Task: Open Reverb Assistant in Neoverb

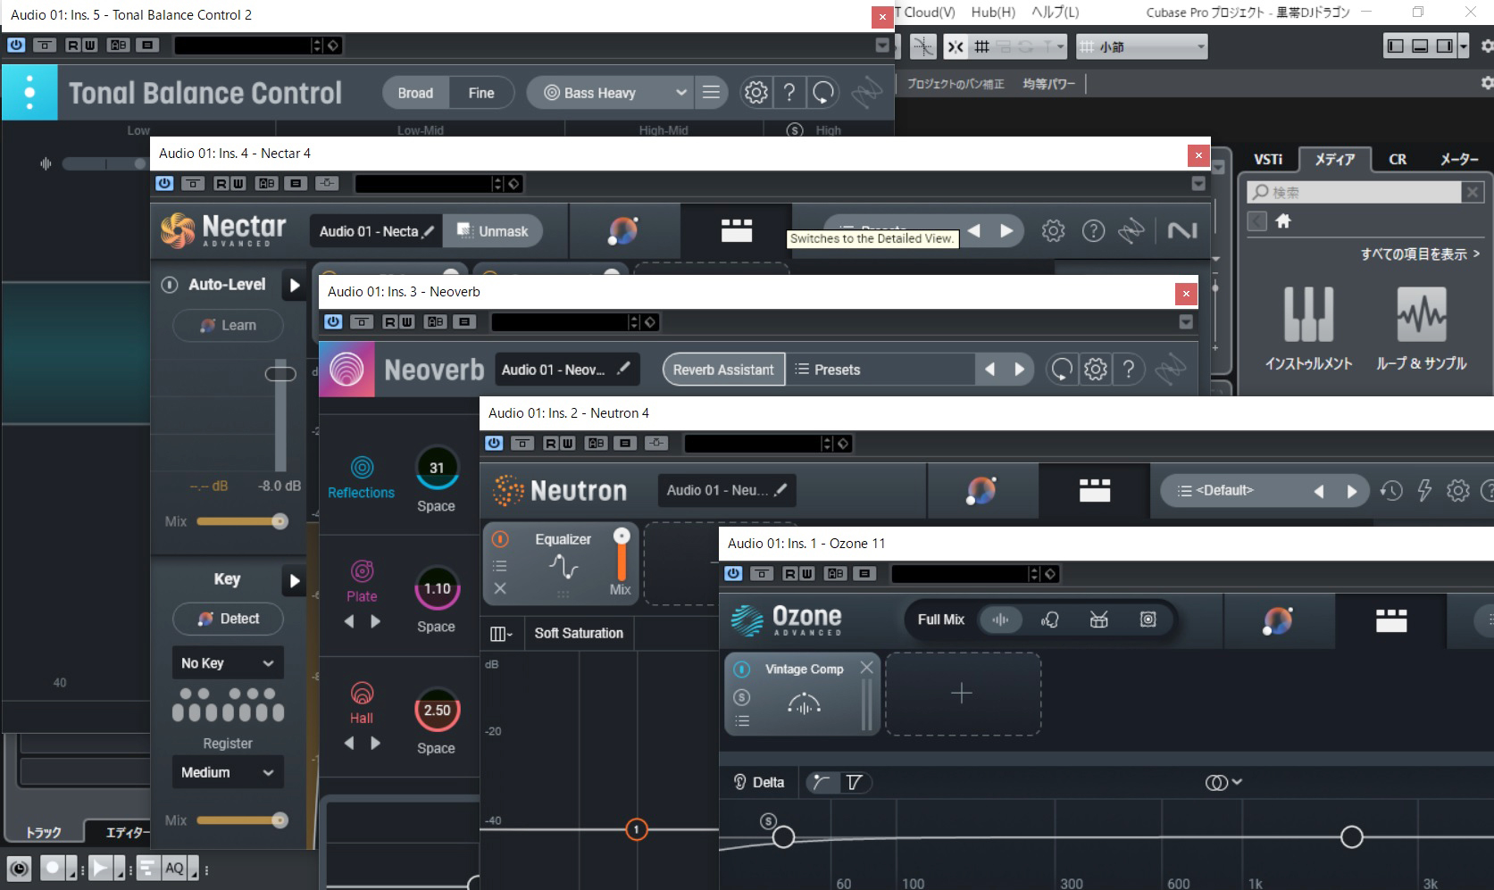Action: (723, 369)
